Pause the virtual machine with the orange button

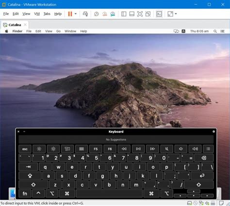click(70, 14)
